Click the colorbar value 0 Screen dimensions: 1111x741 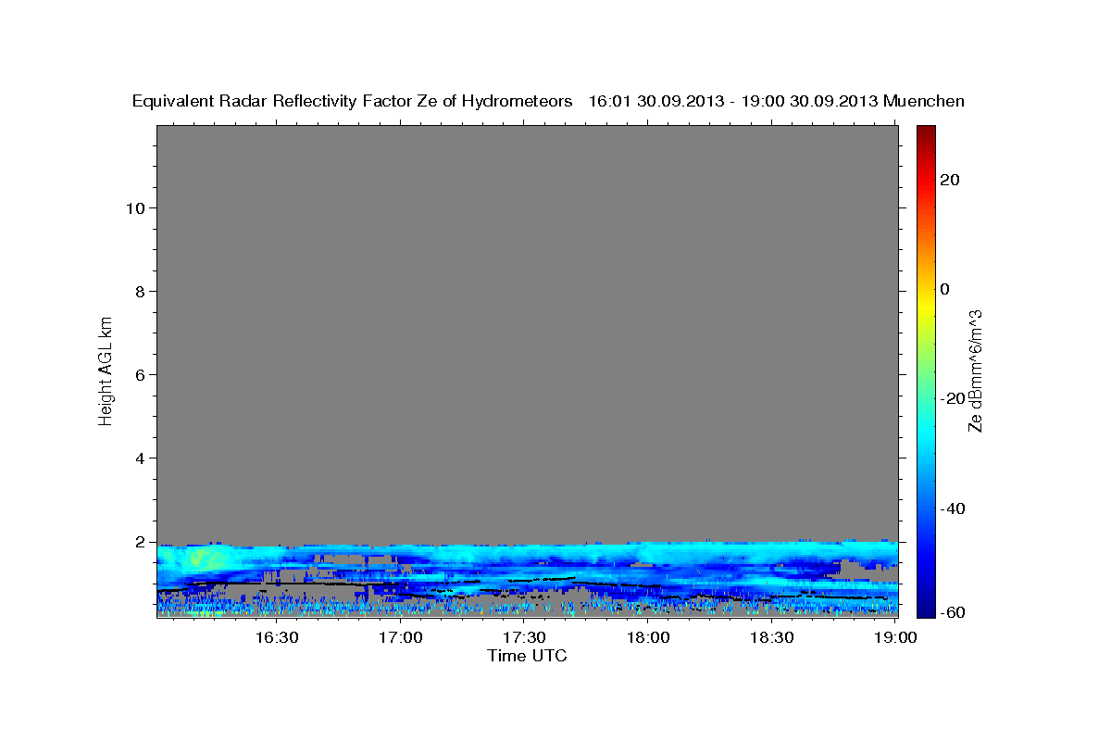coord(944,289)
